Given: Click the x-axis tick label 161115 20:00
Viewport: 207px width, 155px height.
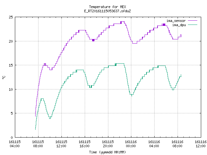Looking at the screenshot, I should (108, 144).
